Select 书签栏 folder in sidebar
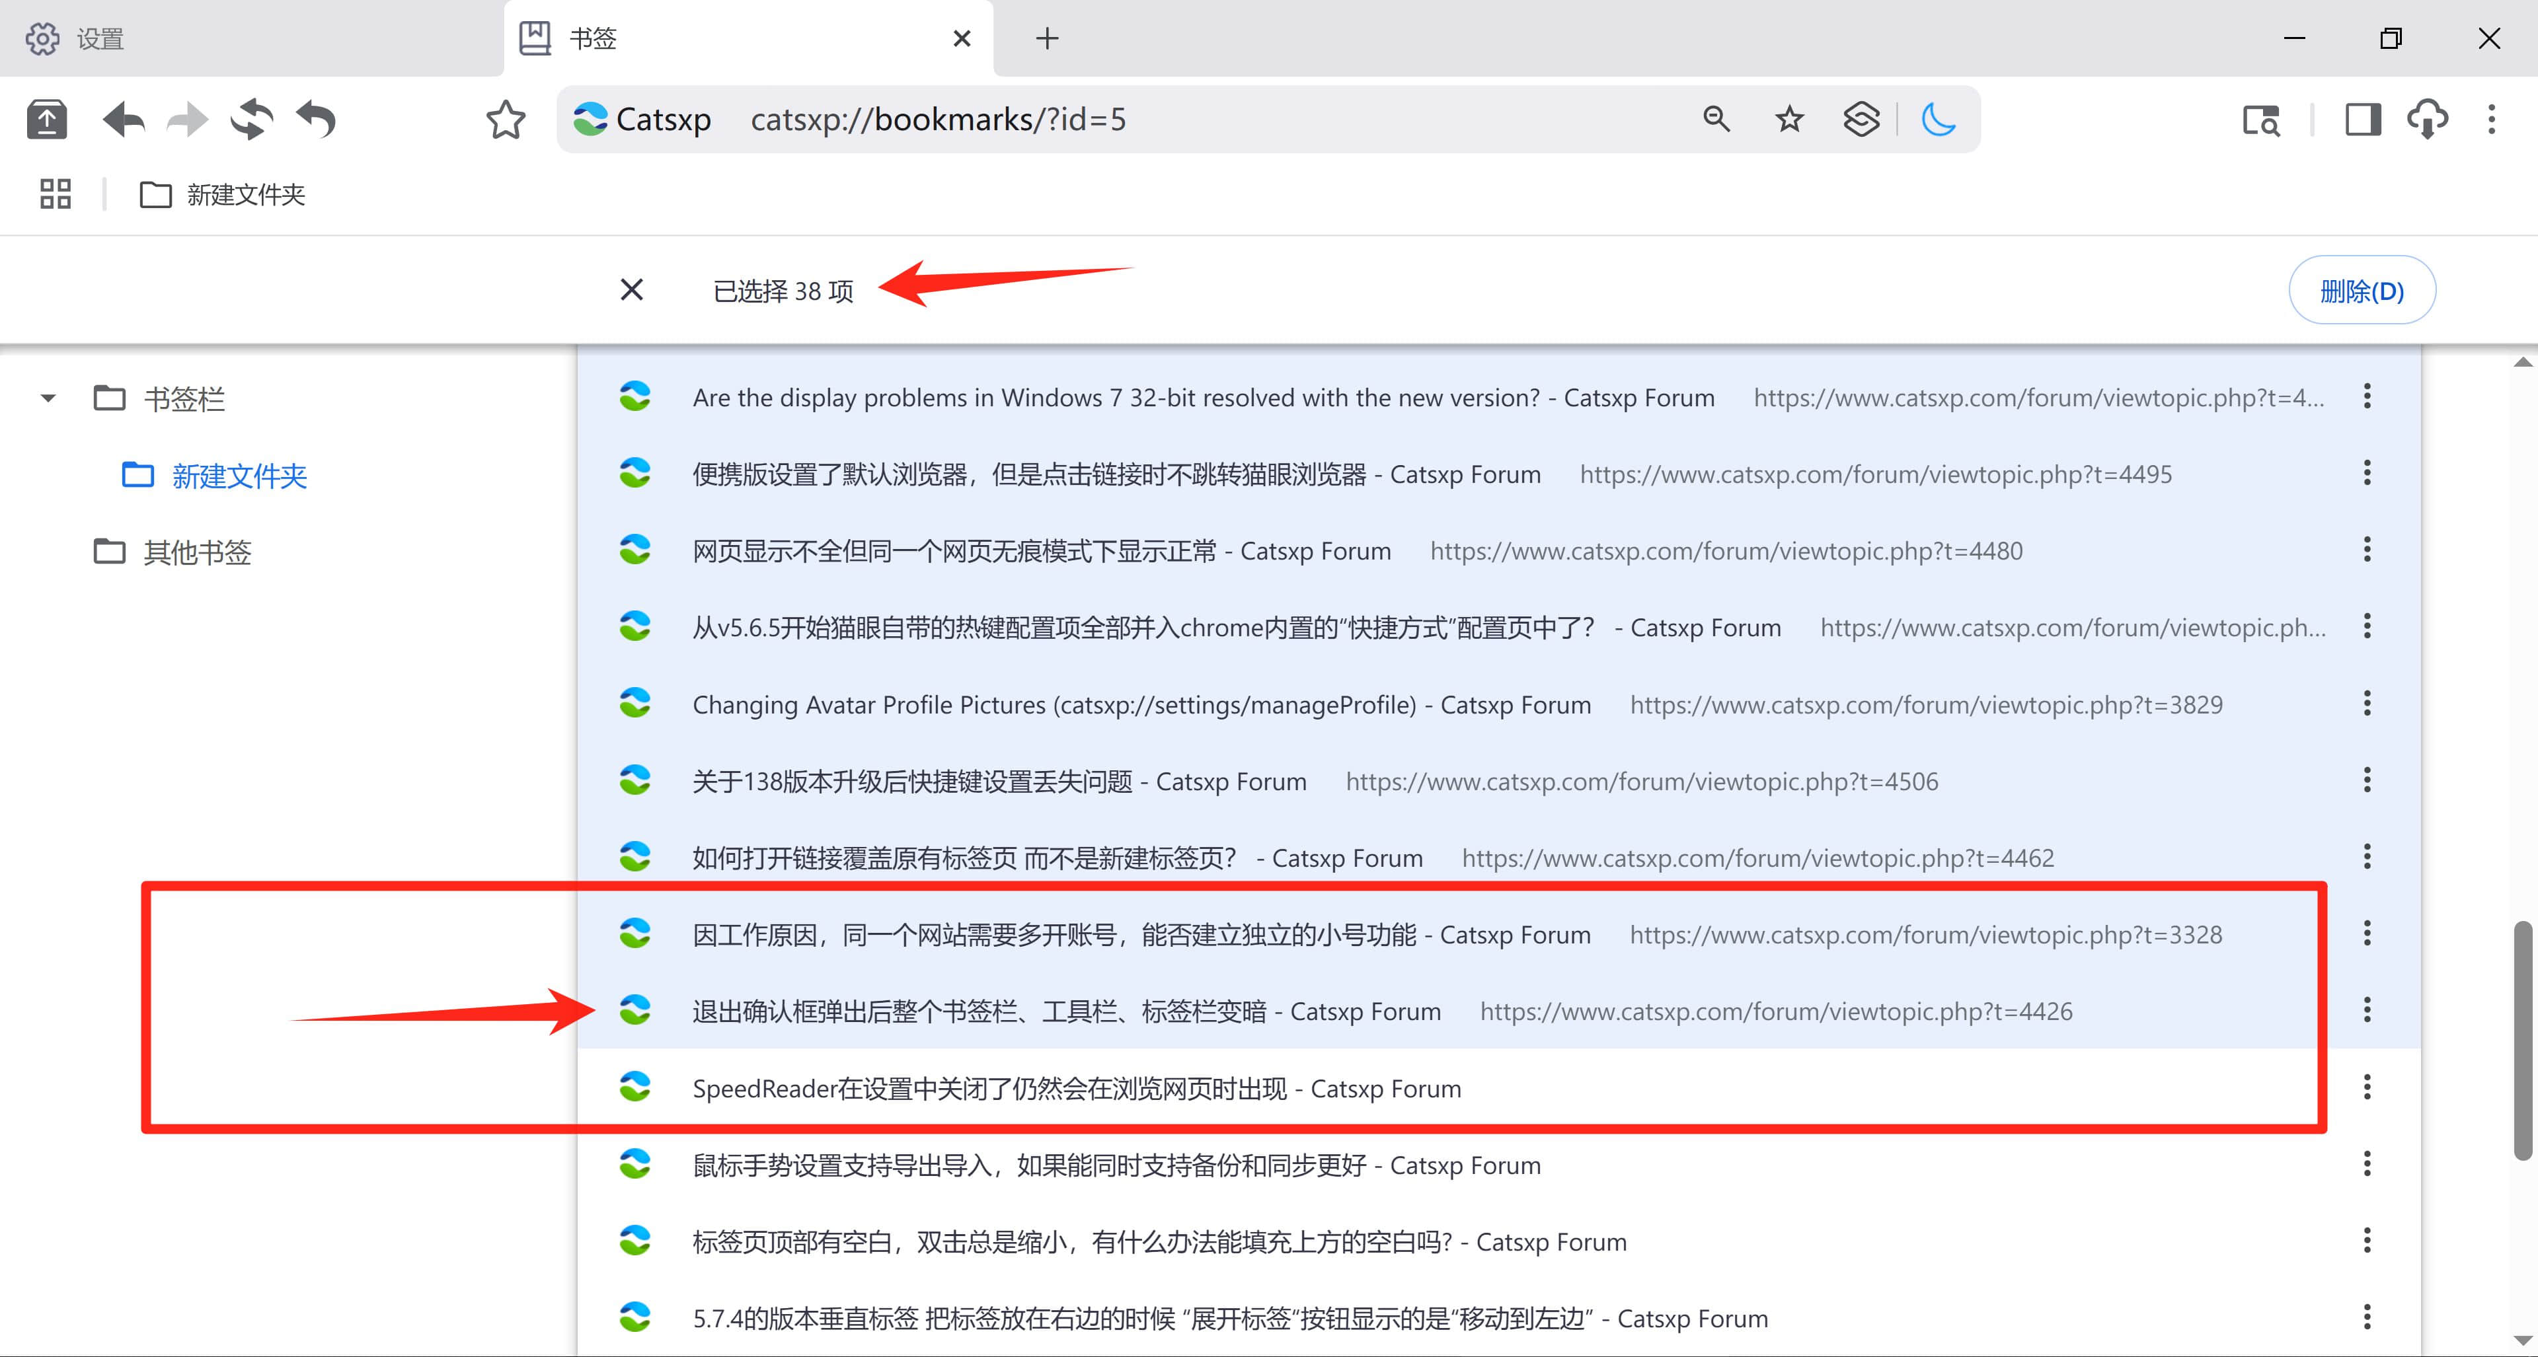The height and width of the screenshot is (1357, 2538). (x=159, y=399)
